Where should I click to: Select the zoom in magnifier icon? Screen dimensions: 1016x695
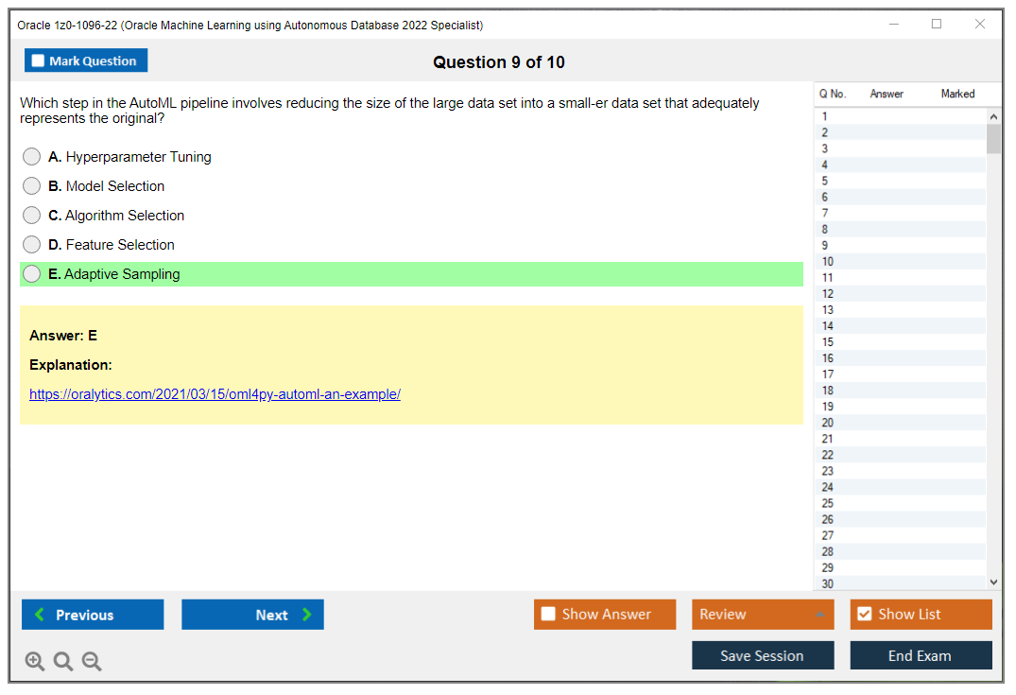[34, 661]
